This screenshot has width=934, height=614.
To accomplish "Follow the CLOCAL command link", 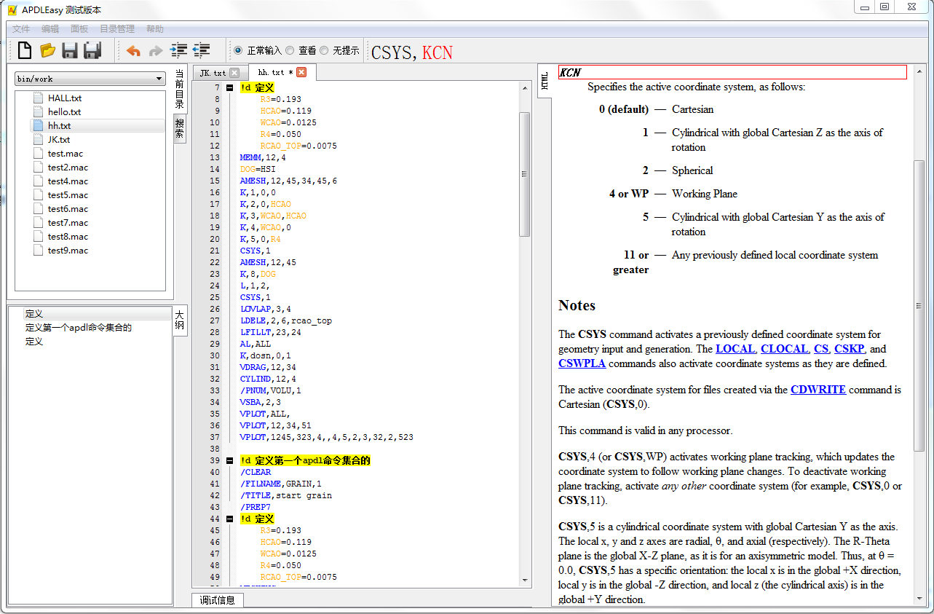I will click(x=784, y=349).
